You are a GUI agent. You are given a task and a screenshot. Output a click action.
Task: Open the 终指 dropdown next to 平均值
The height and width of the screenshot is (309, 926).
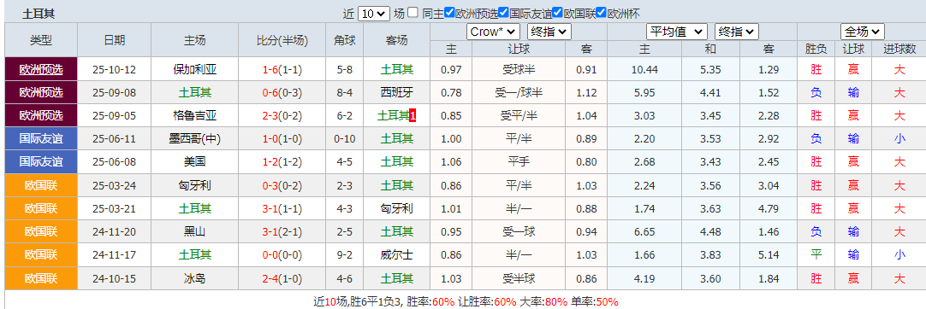[x=736, y=32]
